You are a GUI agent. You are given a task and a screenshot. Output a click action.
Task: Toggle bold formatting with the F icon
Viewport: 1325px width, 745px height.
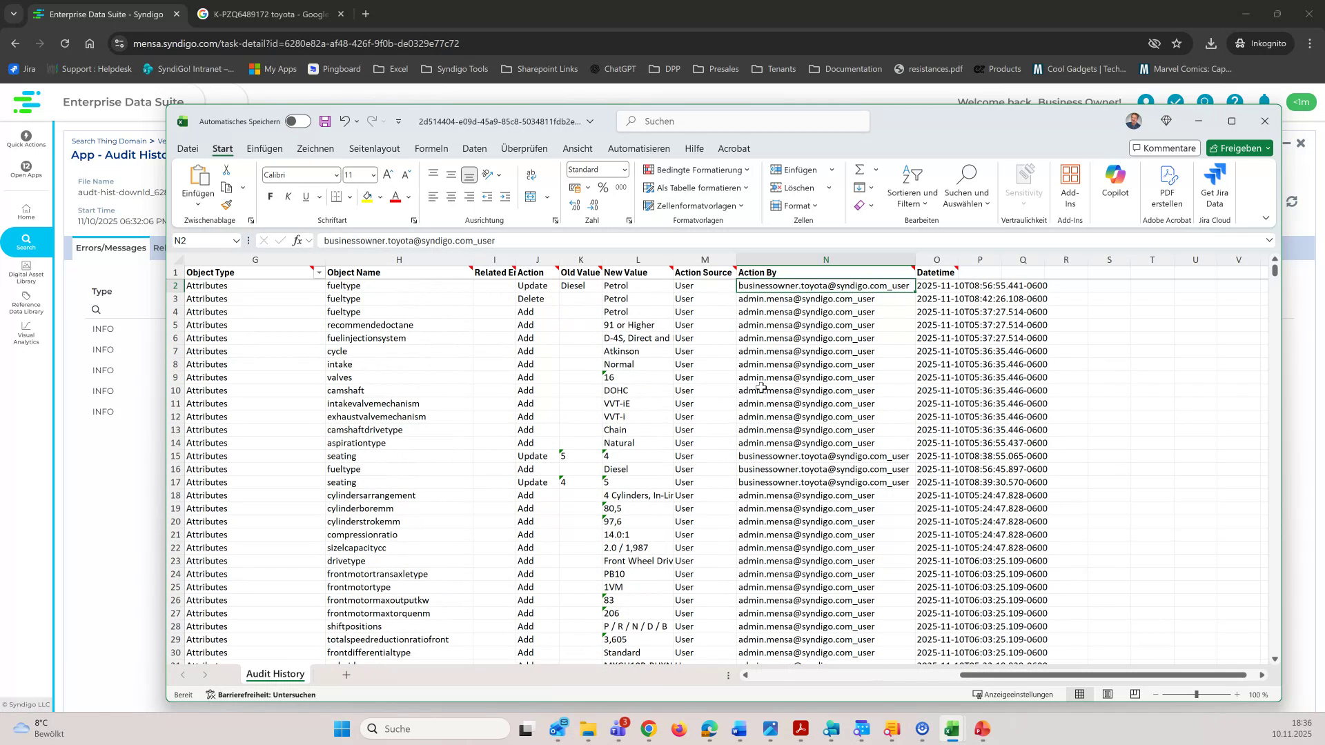coord(269,197)
